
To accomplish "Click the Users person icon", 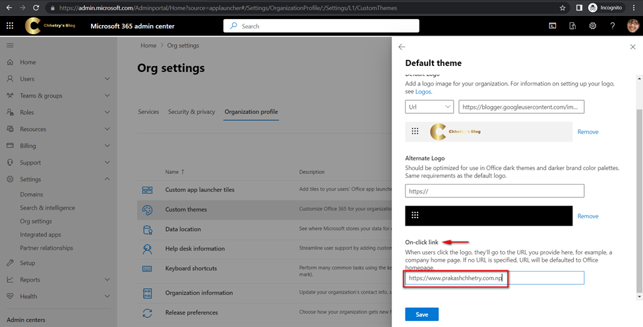I will [x=11, y=78].
